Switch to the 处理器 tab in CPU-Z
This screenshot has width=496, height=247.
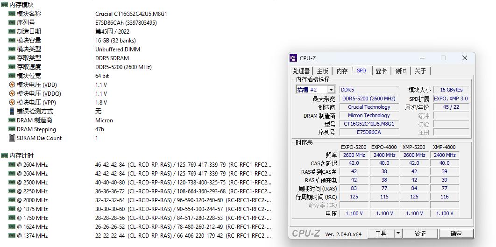pyautogui.click(x=301, y=71)
